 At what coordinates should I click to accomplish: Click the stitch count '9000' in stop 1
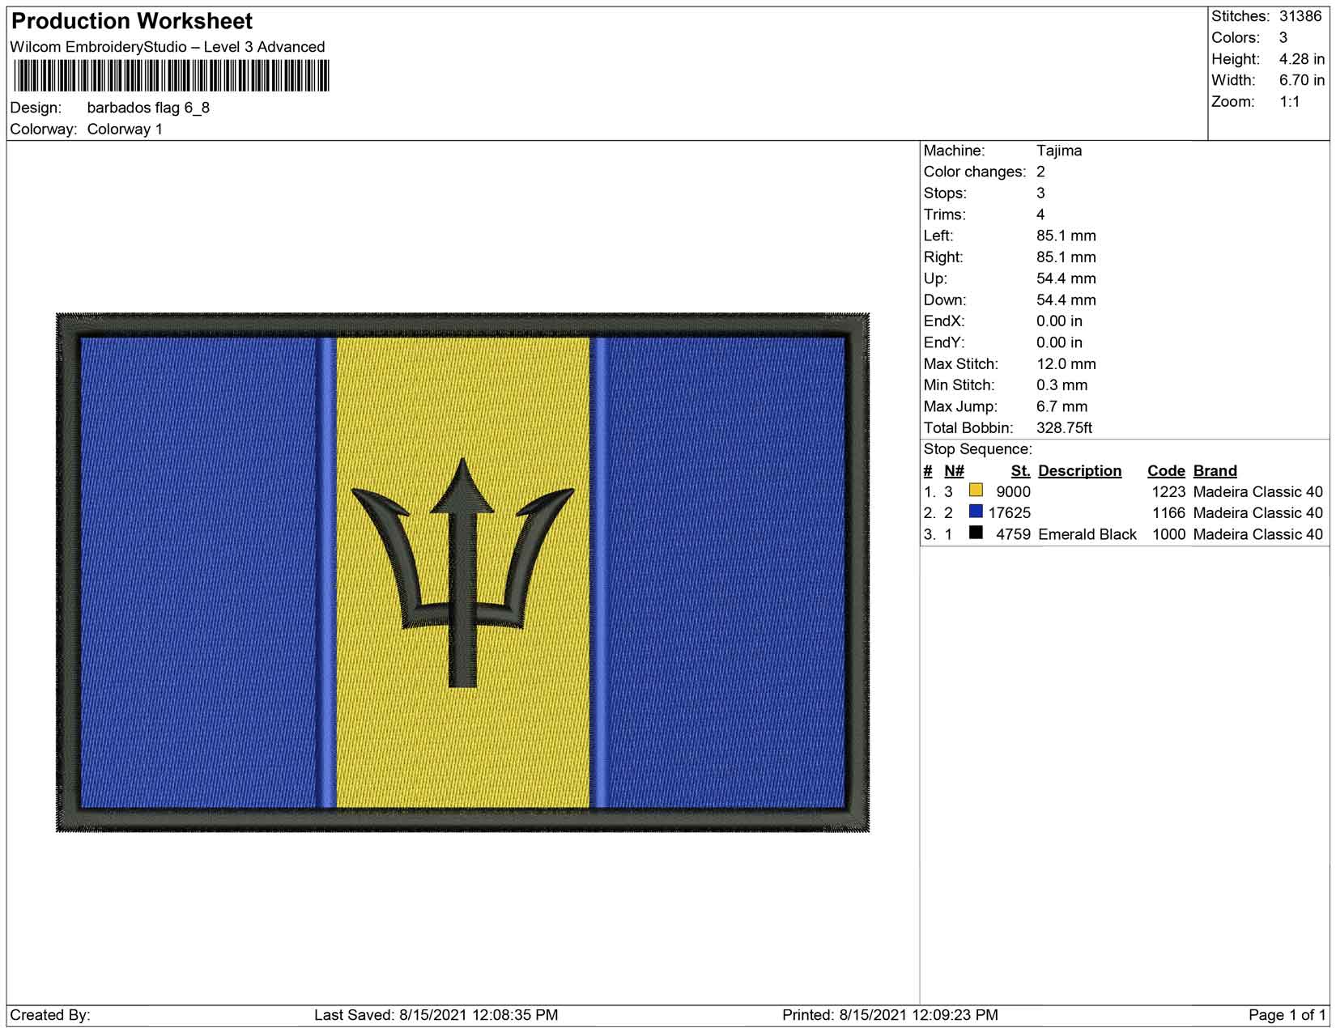click(x=1014, y=492)
